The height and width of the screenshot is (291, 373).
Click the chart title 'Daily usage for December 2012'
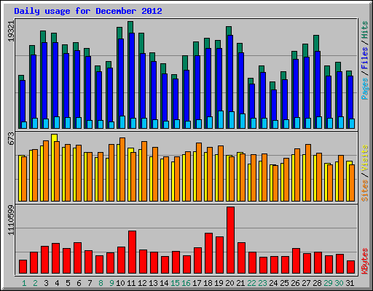pos(88,11)
